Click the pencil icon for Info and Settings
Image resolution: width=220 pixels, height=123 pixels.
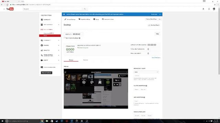pos(65,19)
